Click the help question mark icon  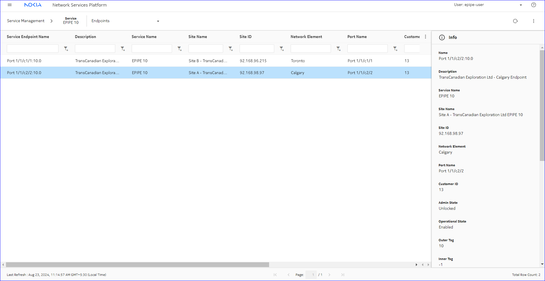[x=534, y=5]
